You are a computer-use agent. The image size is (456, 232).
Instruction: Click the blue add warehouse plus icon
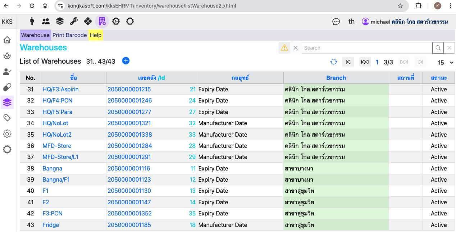126,61
